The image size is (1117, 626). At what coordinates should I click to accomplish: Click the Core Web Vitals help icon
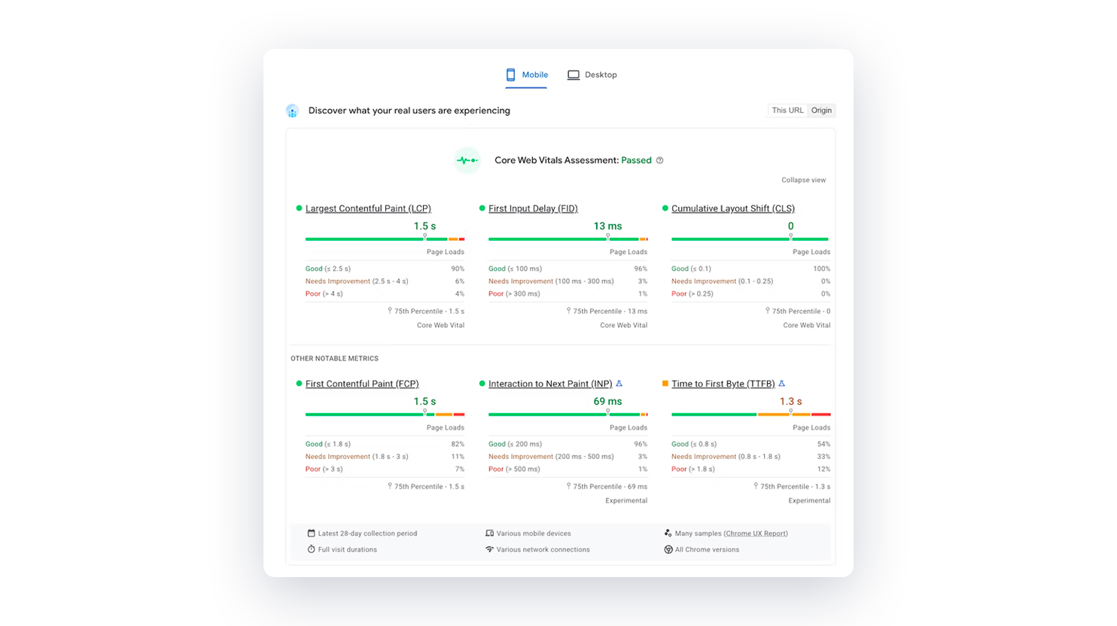660,160
